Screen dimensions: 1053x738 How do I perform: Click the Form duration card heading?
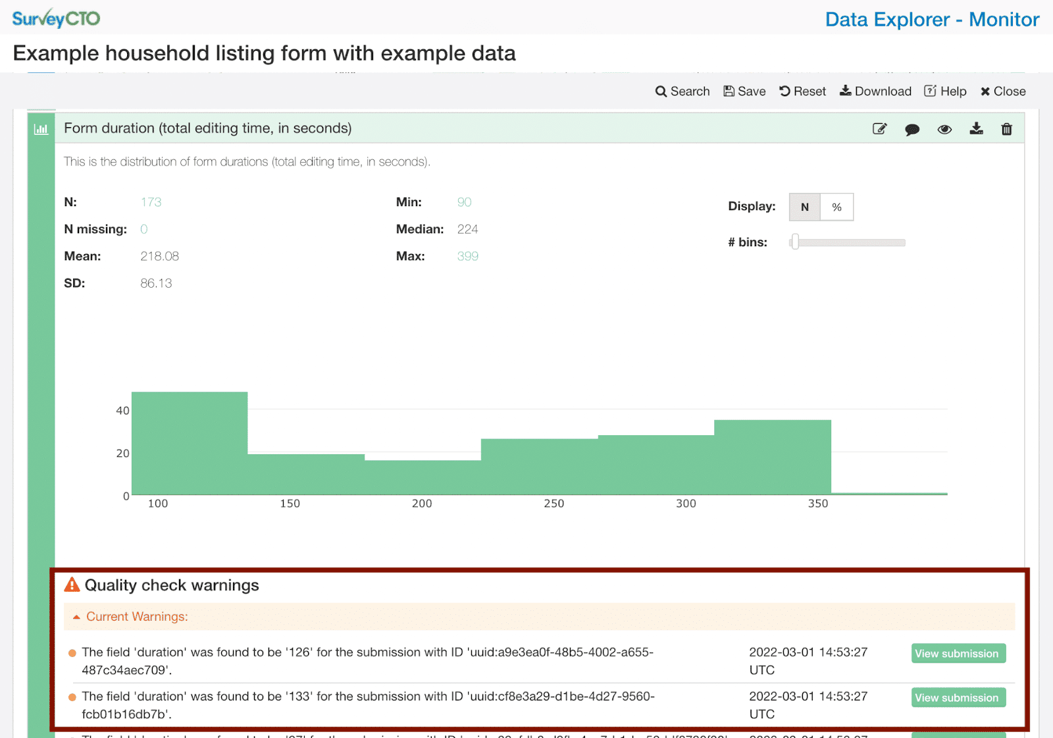coord(208,128)
